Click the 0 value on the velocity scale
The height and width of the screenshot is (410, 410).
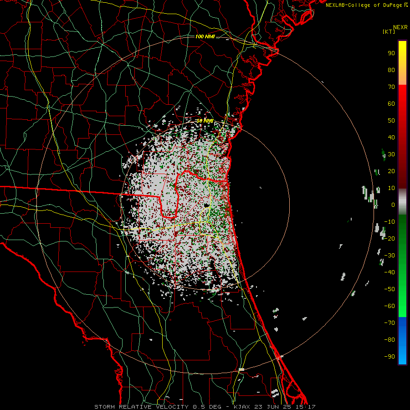(x=393, y=205)
